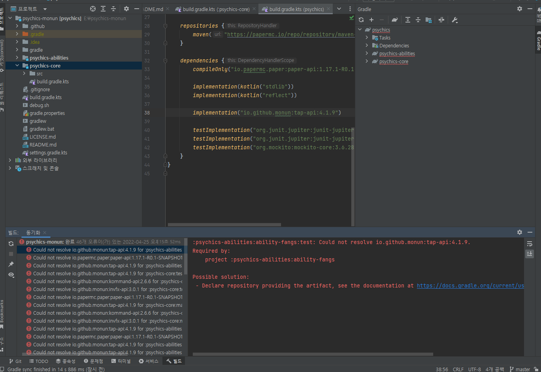This screenshot has height=372, width=541.
Task: Toggle soft-wrap in build output
Action: (530, 244)
